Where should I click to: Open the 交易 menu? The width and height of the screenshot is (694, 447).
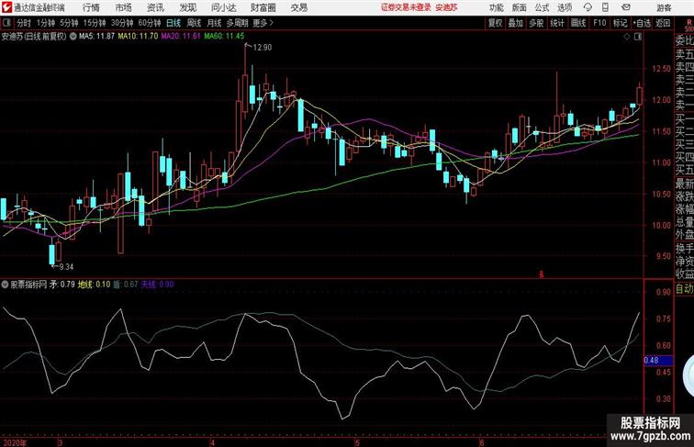click(x=299, y=7)
